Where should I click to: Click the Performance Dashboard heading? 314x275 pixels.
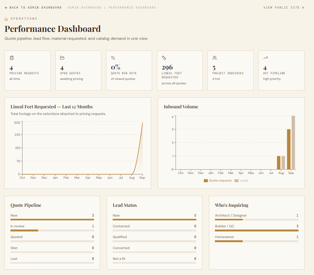53,29
